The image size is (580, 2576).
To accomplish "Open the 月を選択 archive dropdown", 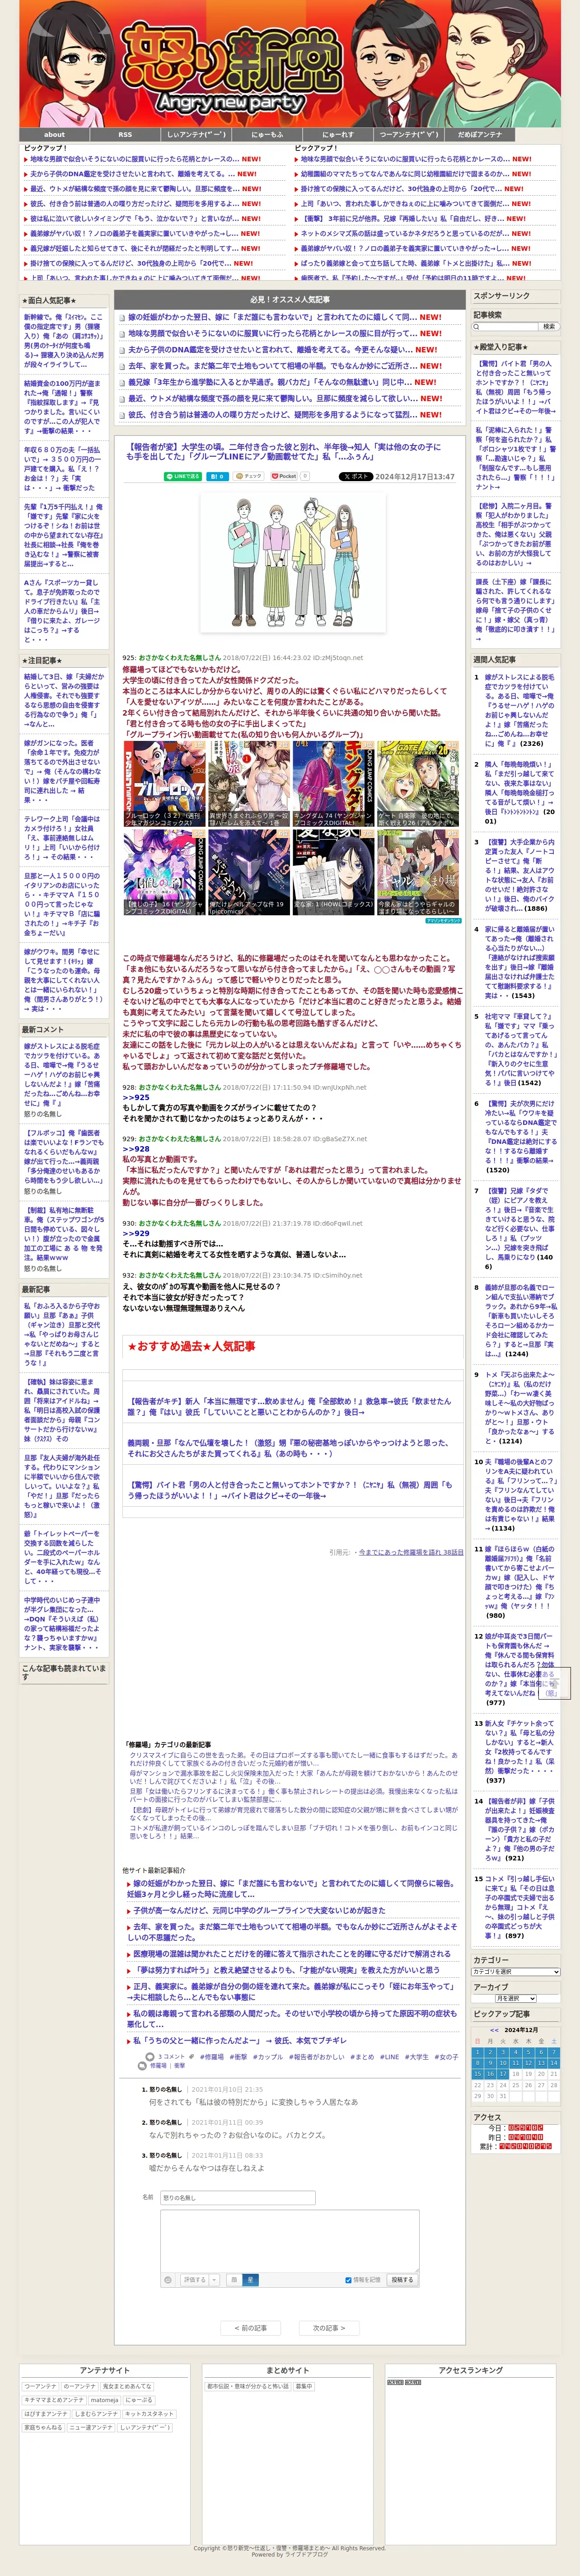I will coord(515,1998).
